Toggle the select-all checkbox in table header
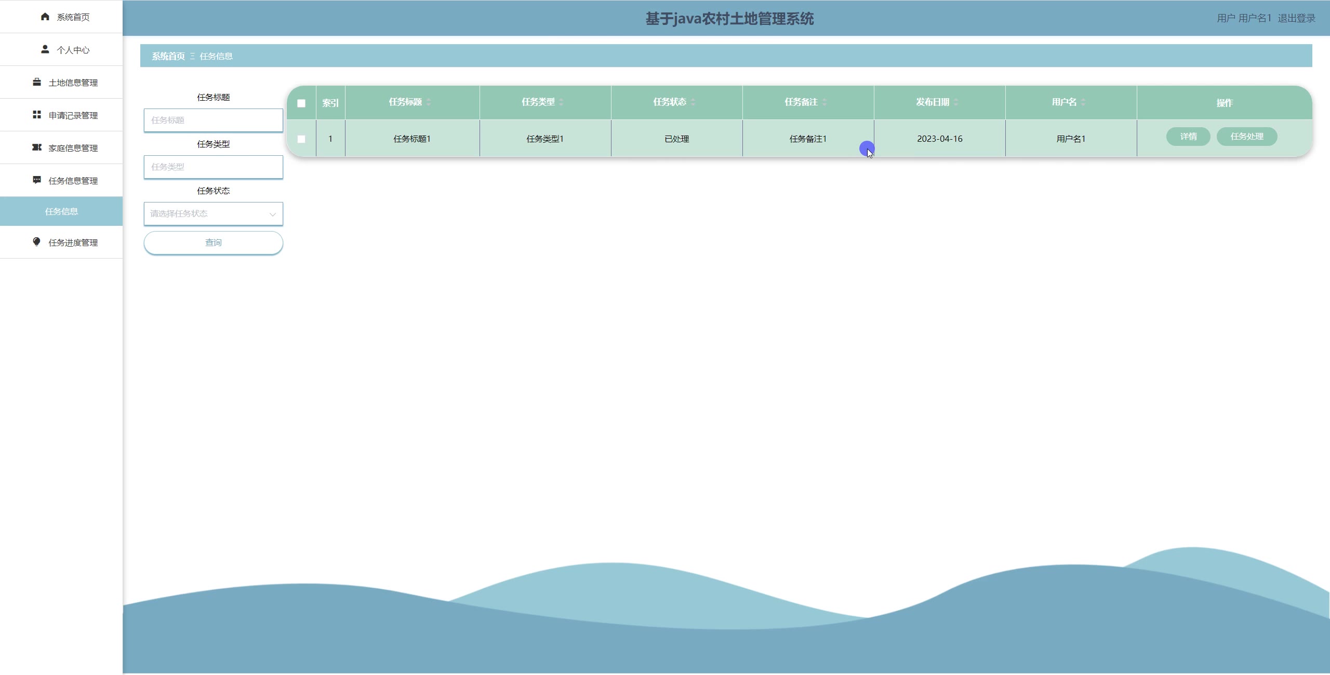 coord(301,103)
